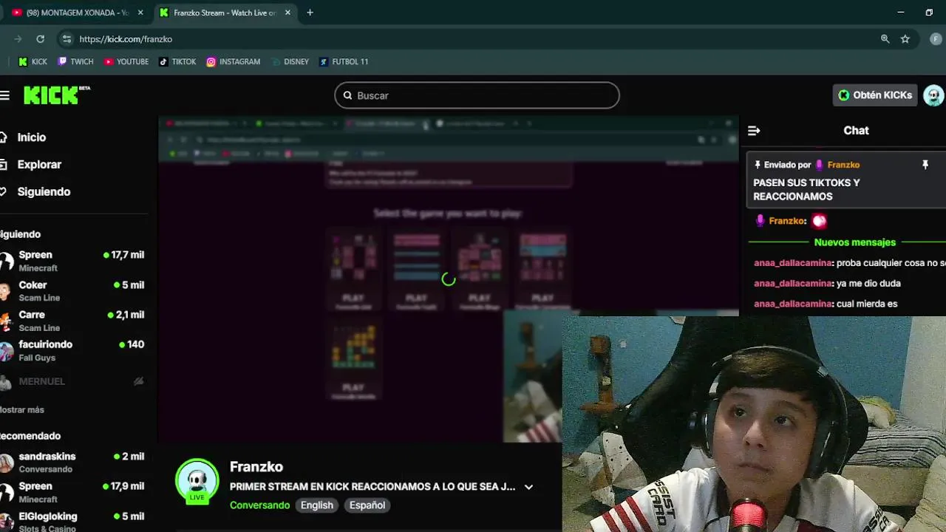
Task: Open the FUTBOL 11 bookmark
Action: point(344,62)
